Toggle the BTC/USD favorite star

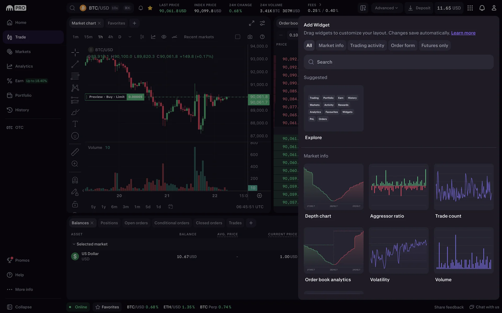[150, 8]
